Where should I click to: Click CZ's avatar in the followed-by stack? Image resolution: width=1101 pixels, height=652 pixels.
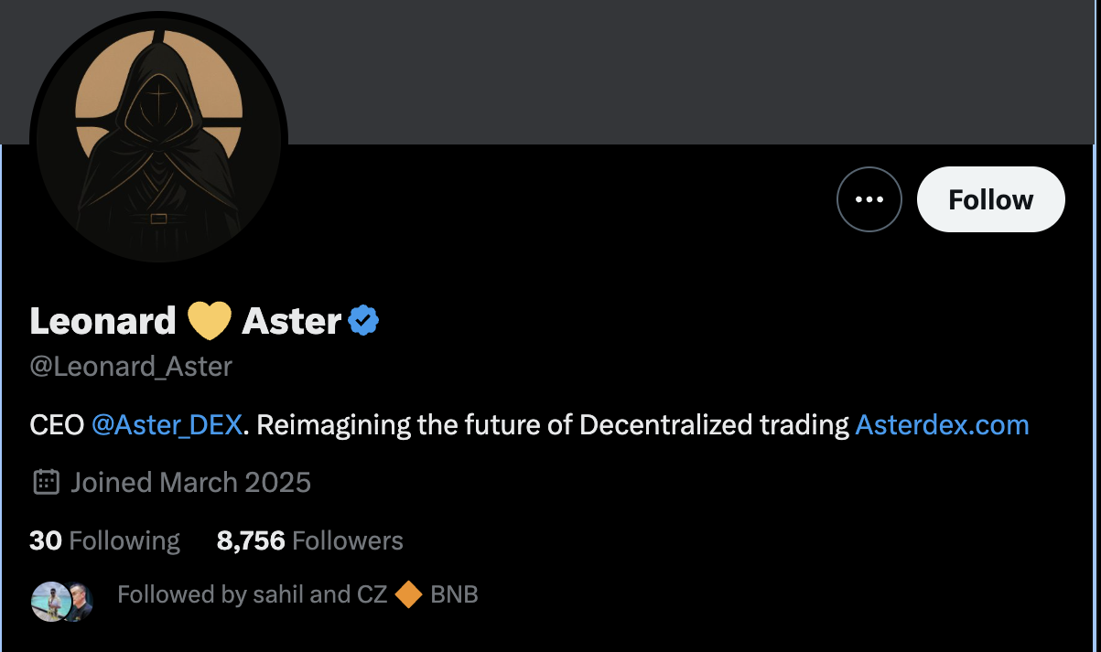pyautogui.click(x=78, y=599)
